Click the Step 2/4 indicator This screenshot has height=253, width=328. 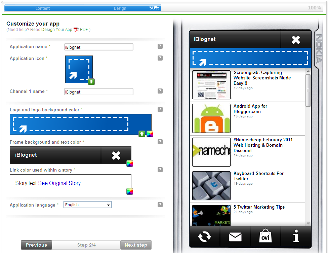(86, 245)
